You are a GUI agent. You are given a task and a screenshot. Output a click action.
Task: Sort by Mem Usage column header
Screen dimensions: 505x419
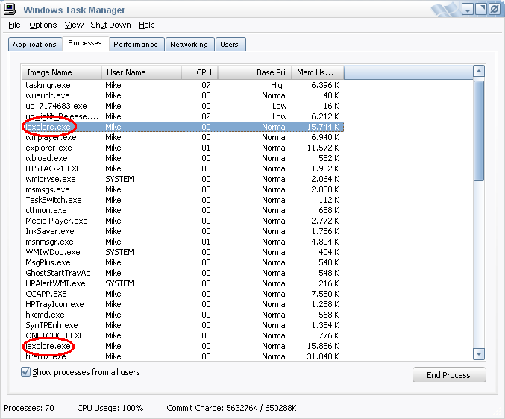point(318,72)
